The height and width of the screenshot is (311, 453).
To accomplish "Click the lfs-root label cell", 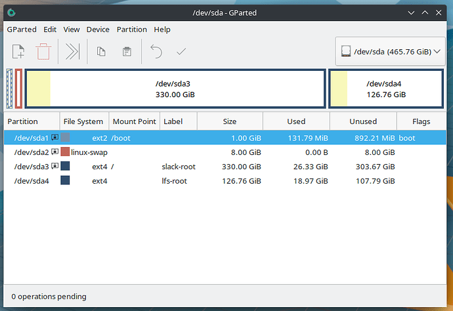I will point(174,181).
